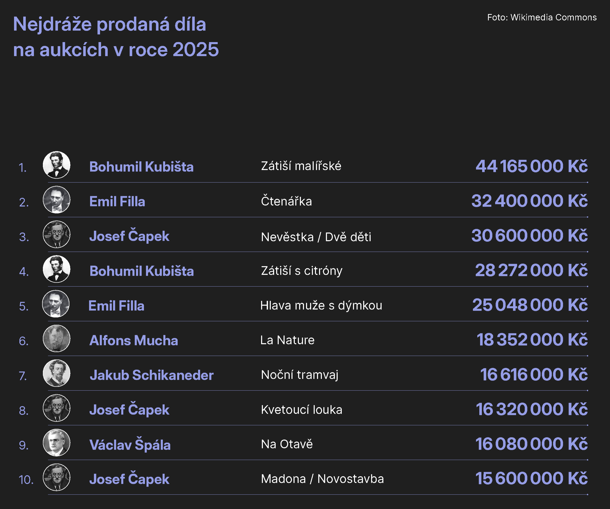Image resolution: width=610 pixels, height=509 pixels.
Task: Click the title Hlava muže s dýmkou
Action: (321, 305)
